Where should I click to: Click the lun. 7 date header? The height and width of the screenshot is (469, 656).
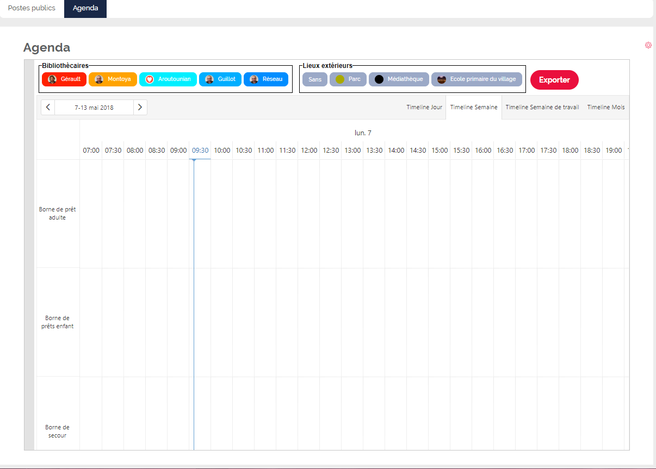click(363, 133)
